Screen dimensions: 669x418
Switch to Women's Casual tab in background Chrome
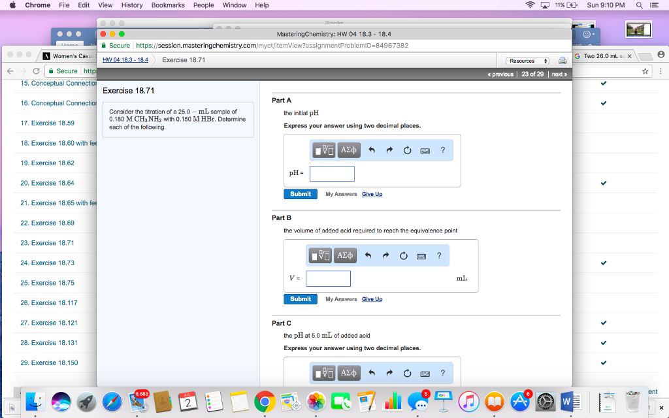[x=69, y=56]
